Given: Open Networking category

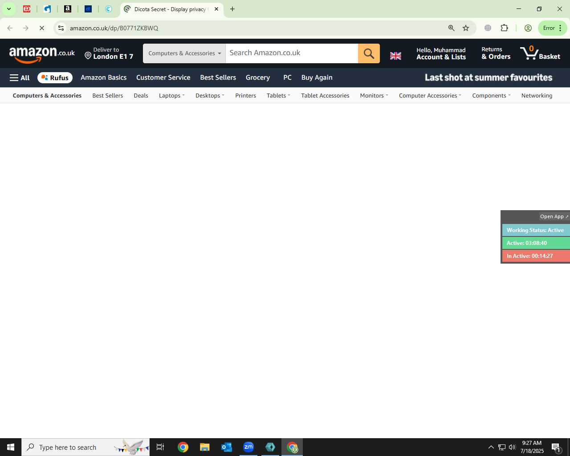Looking at the screenshot, I should tap(537, 96).
